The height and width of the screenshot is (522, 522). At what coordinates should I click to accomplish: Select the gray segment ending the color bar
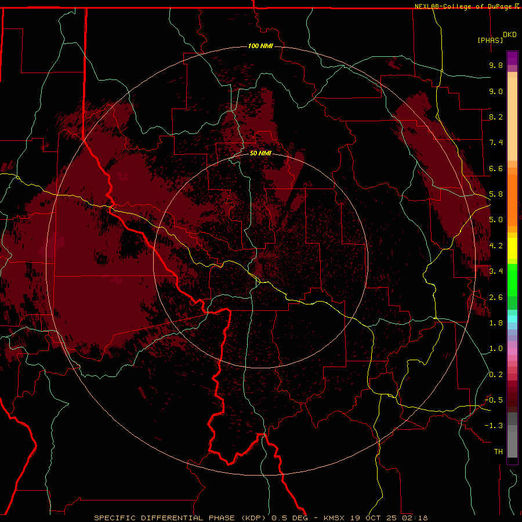pyautogui.click(x=512, y=436)
